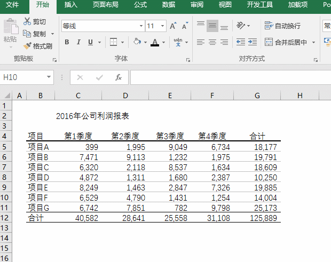Screen dimensions: 331x262
Task: Toggle Center horizontal alignment
Action: [212, 42]
